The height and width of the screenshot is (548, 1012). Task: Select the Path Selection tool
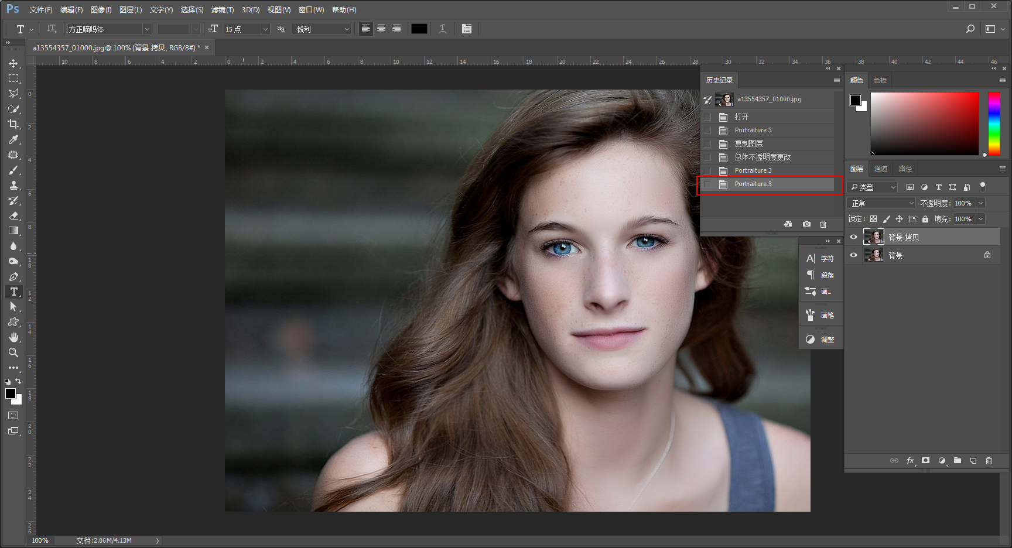[13, 307]
